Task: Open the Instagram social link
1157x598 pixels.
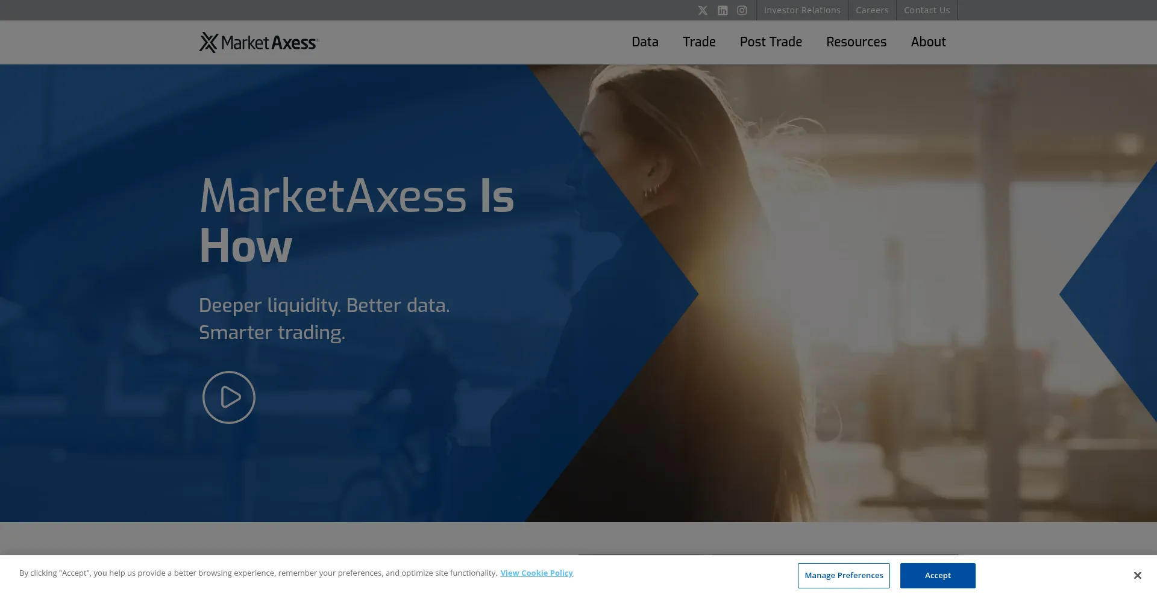Action: tap(742, 10)
